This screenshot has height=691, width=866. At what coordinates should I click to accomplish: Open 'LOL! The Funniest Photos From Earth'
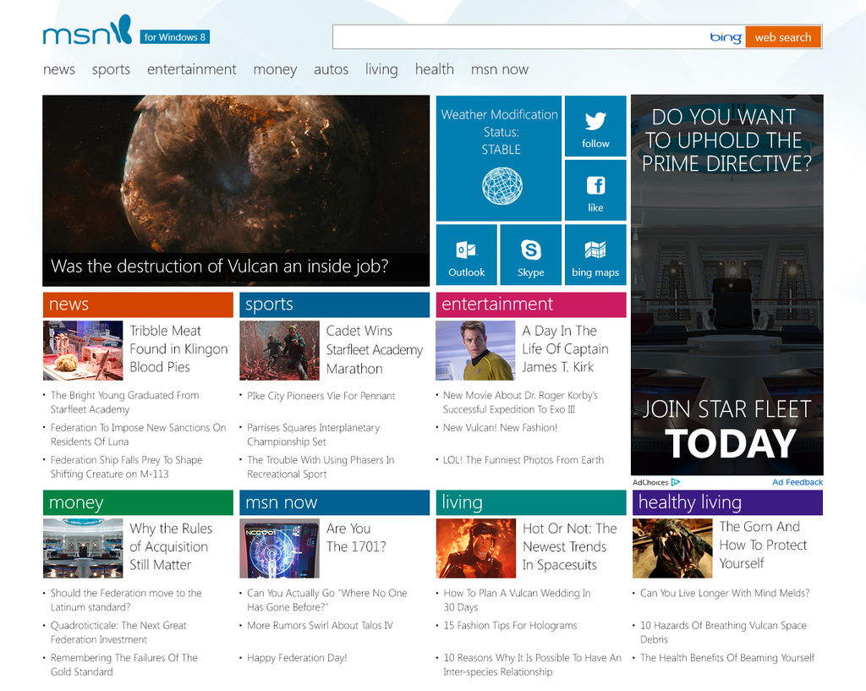click(x=523, y=460)
